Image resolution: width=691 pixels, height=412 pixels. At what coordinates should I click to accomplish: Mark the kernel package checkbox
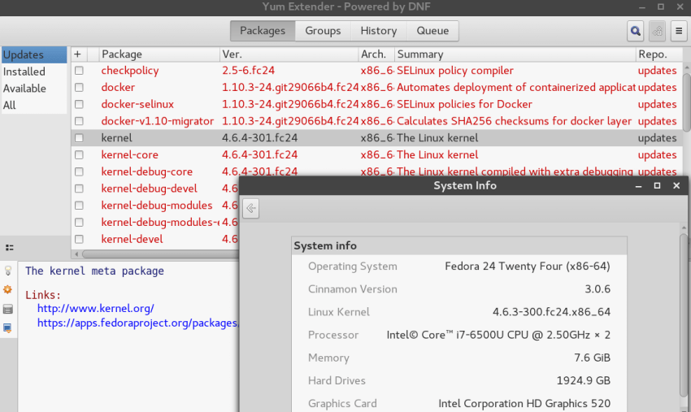(79, 138)
